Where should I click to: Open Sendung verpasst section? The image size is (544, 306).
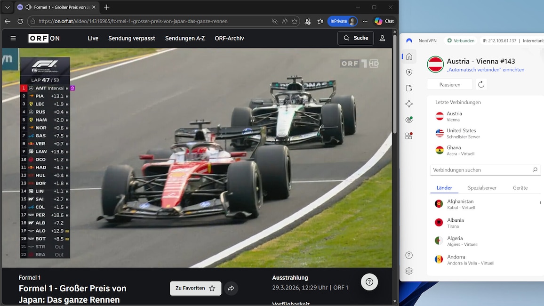pos(131,38)
